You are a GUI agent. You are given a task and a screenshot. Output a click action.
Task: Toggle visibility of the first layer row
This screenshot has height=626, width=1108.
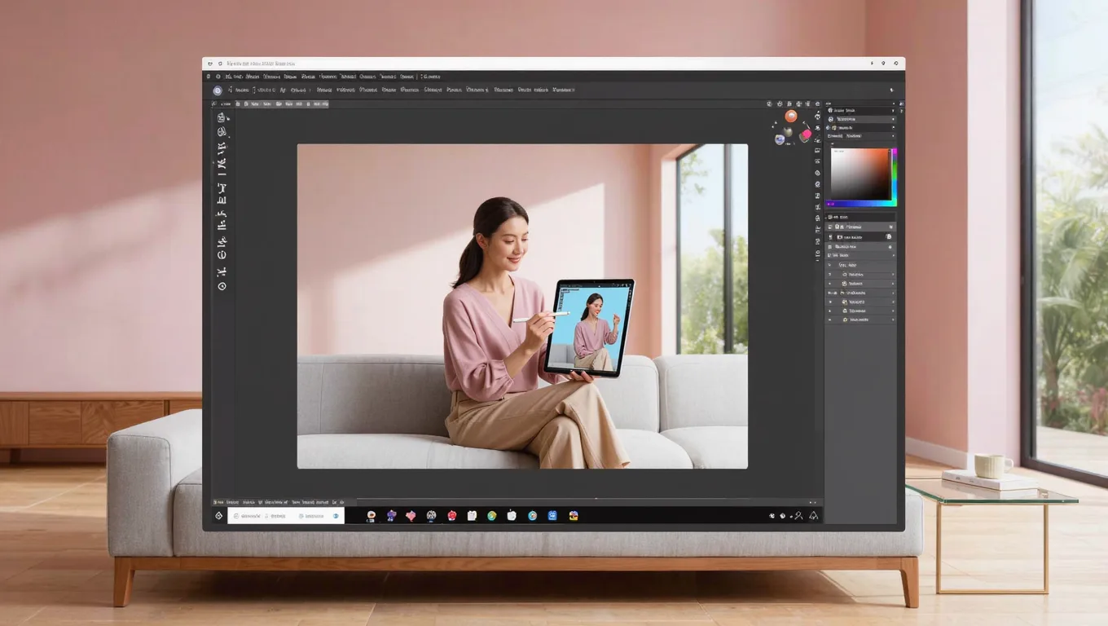(x=830, y=227)
